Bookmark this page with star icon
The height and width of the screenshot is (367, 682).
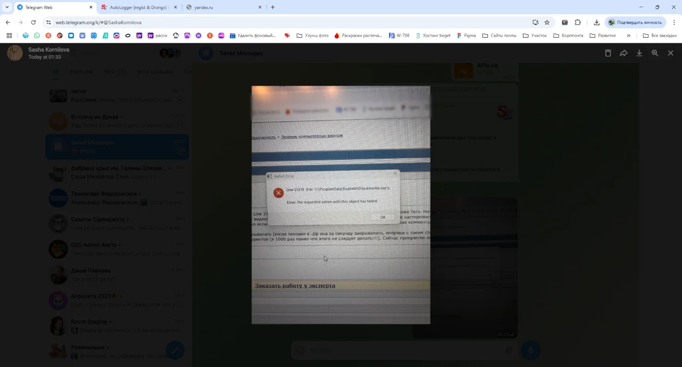click(x=547, y=22)
